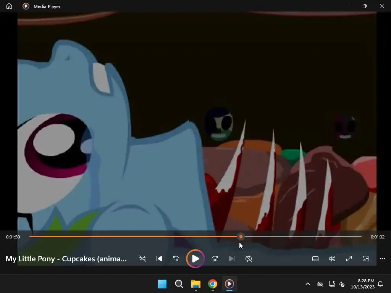Open clock and calendar 8:28 PM
Image resolution: width=391 pixels, height=293 pixels.
(x=363, y=284)
